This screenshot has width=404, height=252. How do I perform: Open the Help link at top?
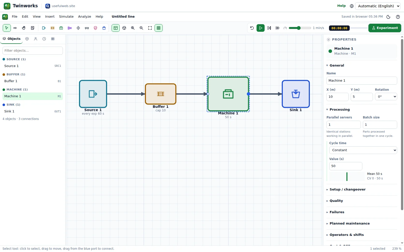pyautogui.click(x=341, y=6)
